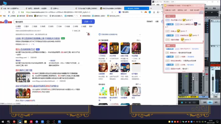Go to browser home page icon
221x124 pixels.
(x=13, y=12)
